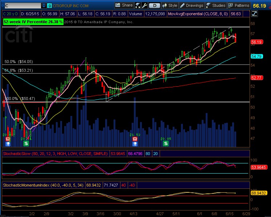
Task: Click the green dividend dollar icon near 2/2
Action: pos(26,143)
